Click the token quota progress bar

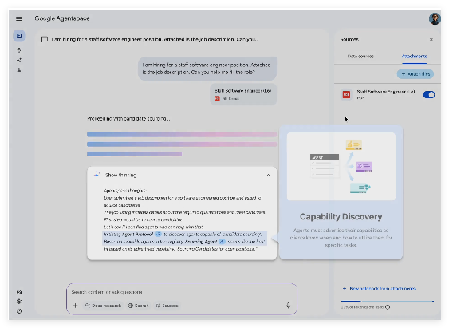click(387, 301)
